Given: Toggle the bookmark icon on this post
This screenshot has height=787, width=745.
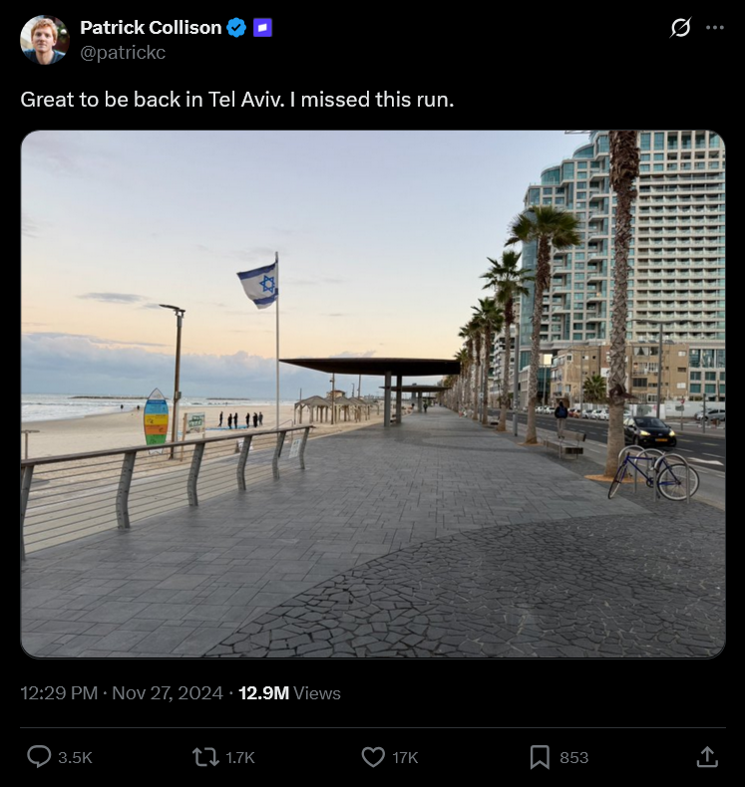Looking at the screenshot, I should point(540,757).
